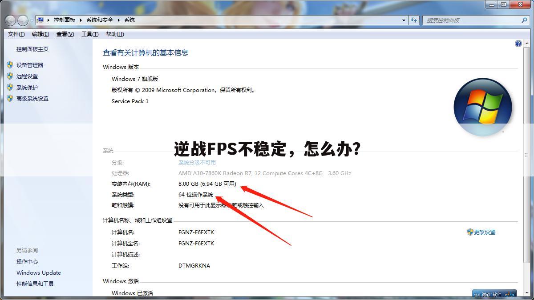Open 性能信息和工具 link
Screen dimensions: 534x300
(35, 284)
